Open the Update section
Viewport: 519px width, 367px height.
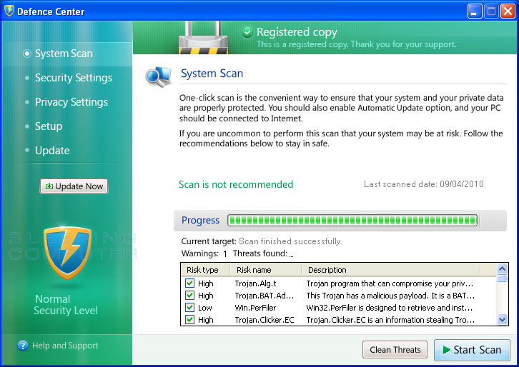click(52, 151)
